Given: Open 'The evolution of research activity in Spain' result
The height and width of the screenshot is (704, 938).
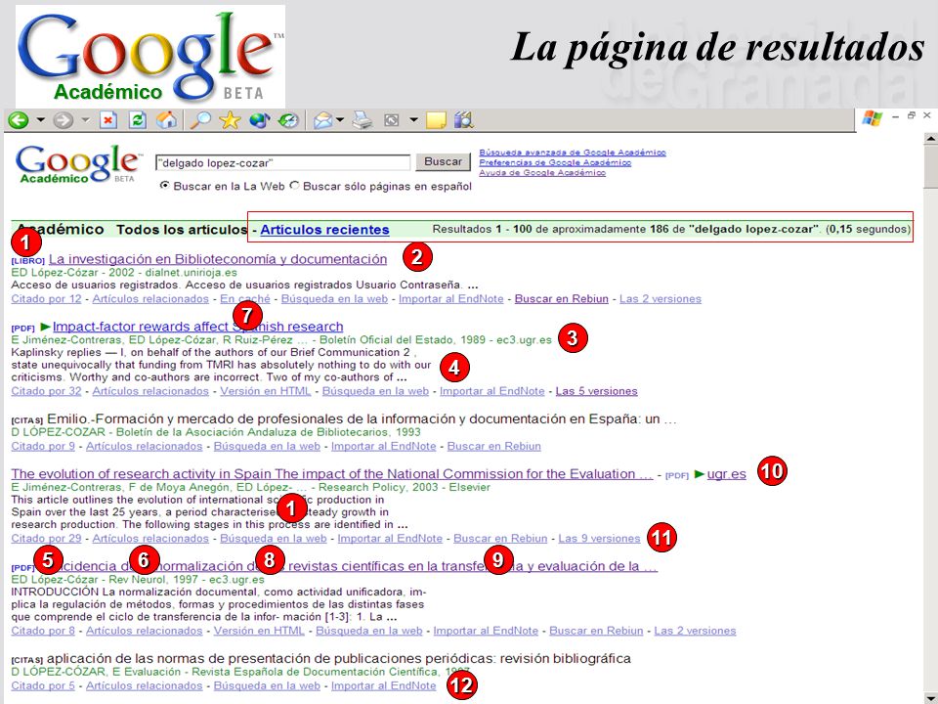Looking at the screenshot, I should pos(332,474).
